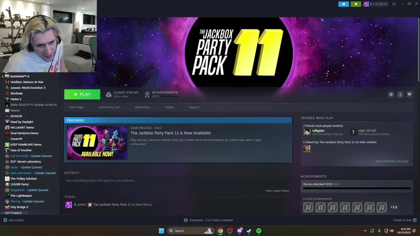Open the Guides tab

[x=169, y=107]
